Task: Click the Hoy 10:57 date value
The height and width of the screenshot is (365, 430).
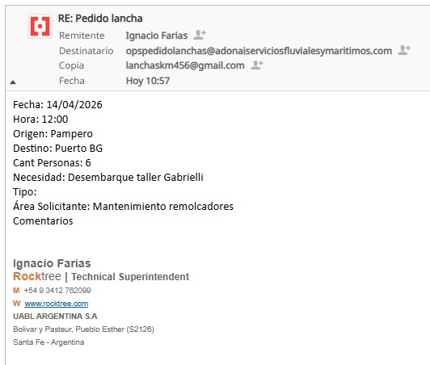Action: coord(148,81)
